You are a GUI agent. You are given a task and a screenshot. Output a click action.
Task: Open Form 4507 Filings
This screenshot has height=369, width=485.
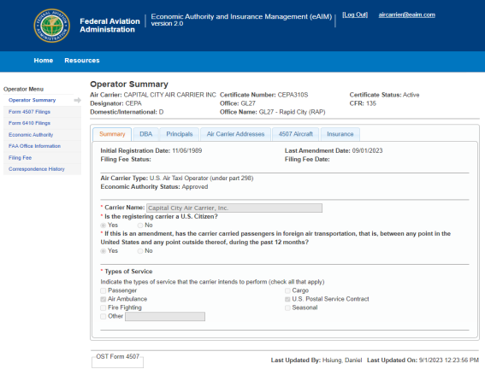pyautogui.click(x=29, y=112)
